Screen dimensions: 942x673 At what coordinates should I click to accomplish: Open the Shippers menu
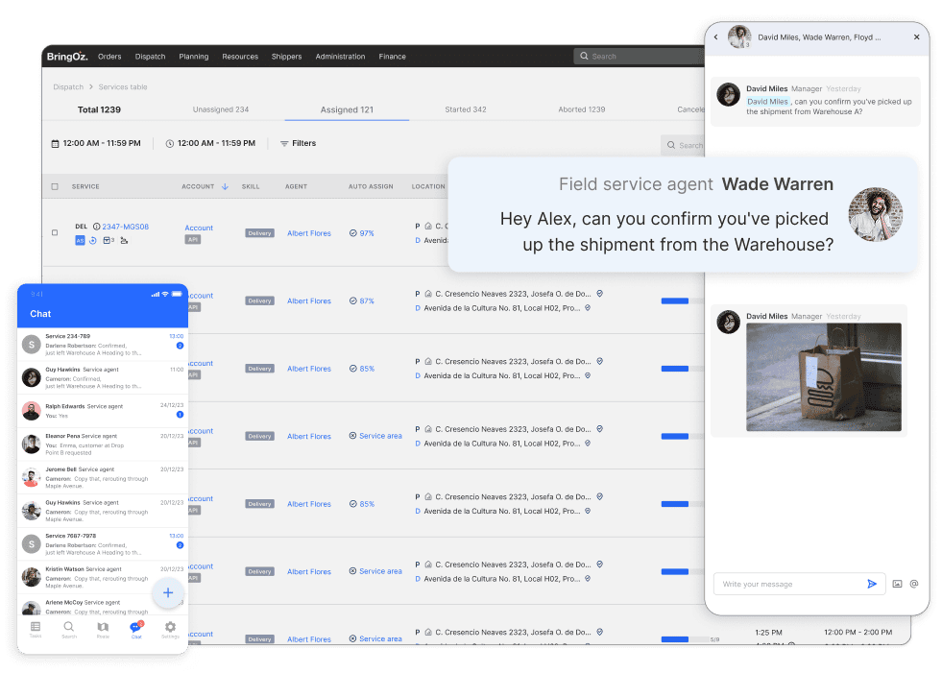coord(286,57)
